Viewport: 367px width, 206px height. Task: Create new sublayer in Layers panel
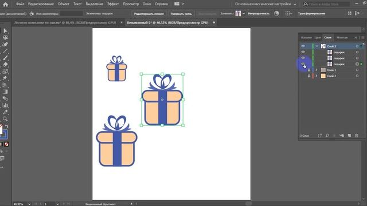pos(342,136)
